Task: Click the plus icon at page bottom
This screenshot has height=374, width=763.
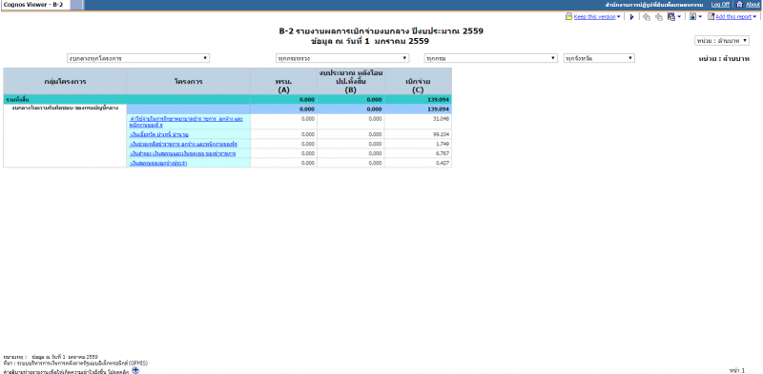Action: pos(135,370)
